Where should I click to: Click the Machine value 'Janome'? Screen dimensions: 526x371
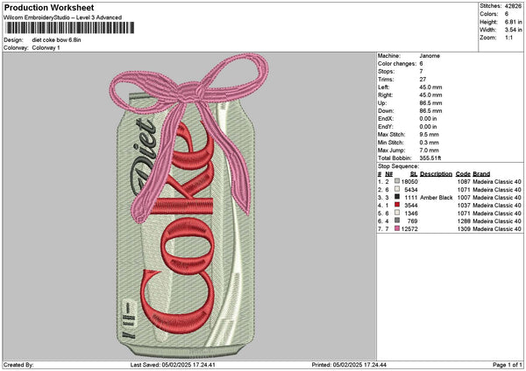point(430,56)
